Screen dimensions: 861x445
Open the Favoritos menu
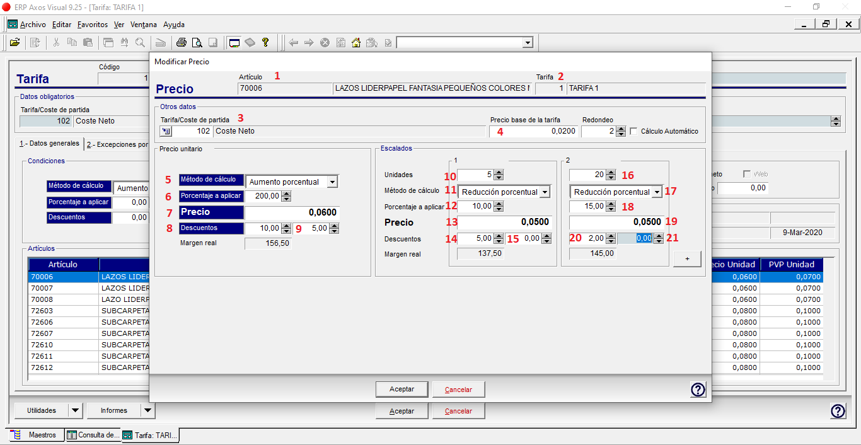tap(93, 25)
